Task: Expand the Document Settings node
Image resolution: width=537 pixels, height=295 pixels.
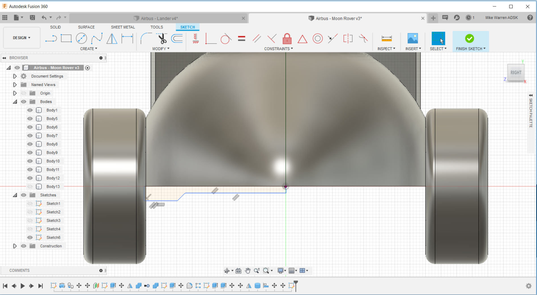Action: [x=15, y=76]
